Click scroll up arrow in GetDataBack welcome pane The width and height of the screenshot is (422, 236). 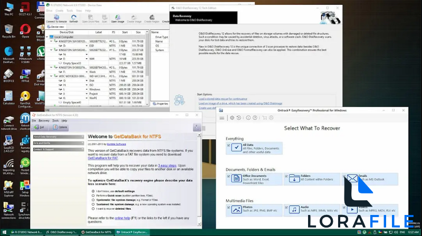(x=199, y=135)
